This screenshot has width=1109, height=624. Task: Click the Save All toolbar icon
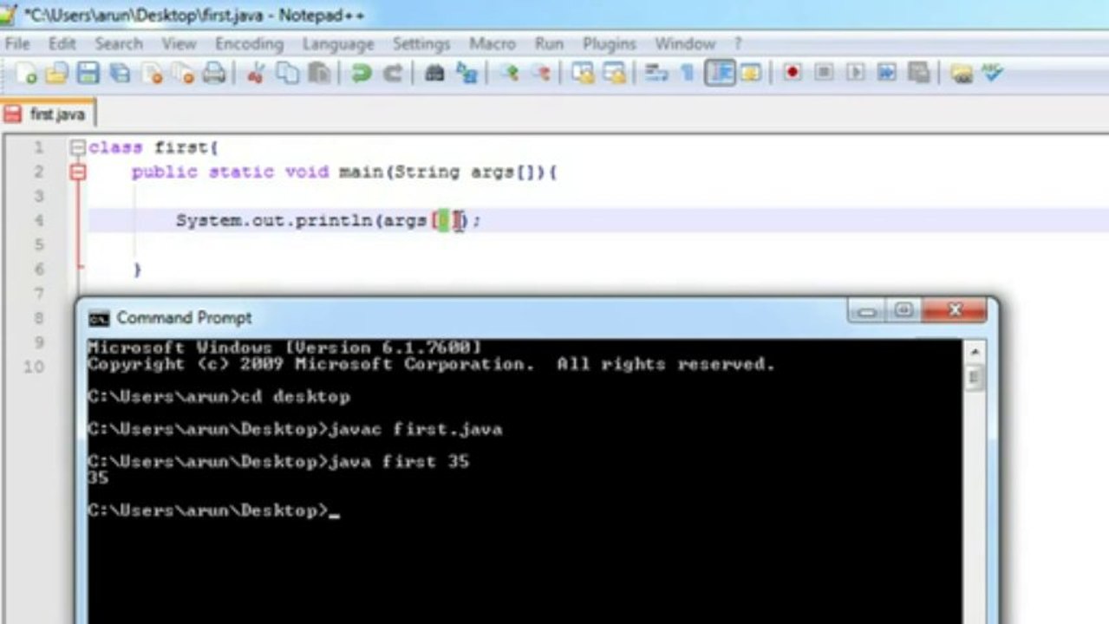(120, 74)
